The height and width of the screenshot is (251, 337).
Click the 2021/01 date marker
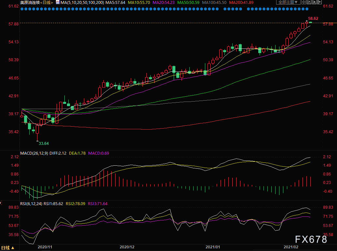point(213,247)
